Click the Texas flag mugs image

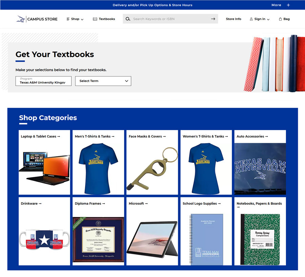[44, 240]
